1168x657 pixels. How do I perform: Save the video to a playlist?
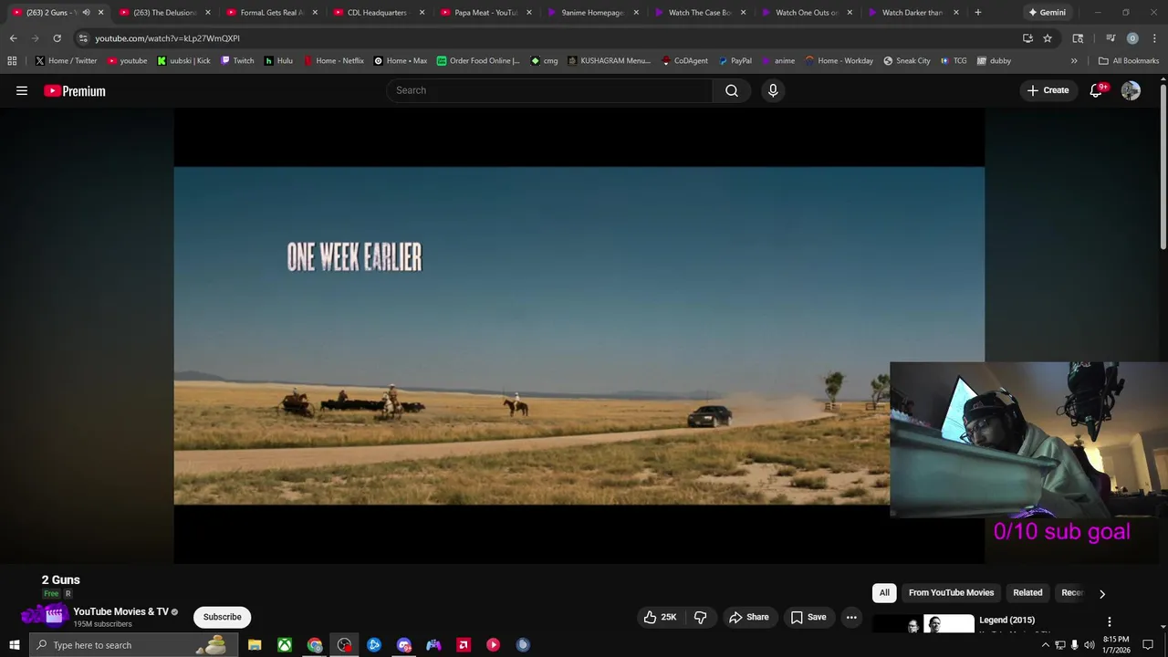click(x=808, y=617)
